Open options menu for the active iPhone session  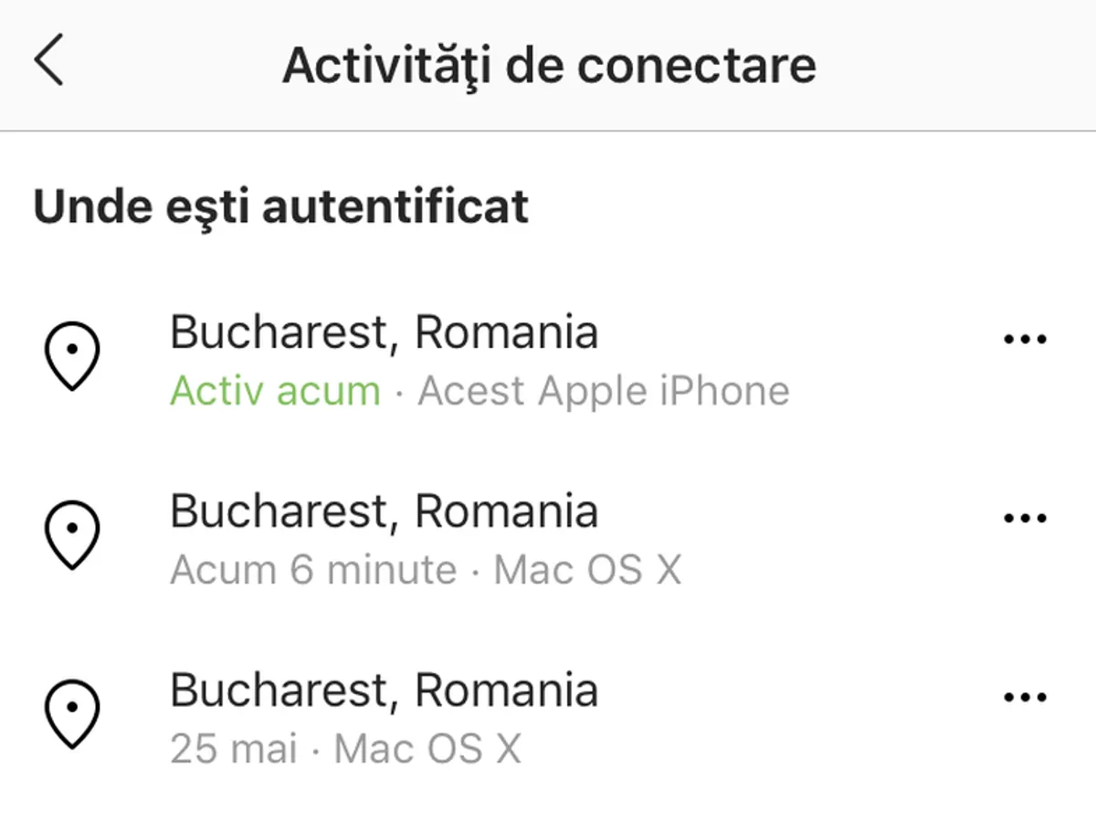(x=1025, y=340)
